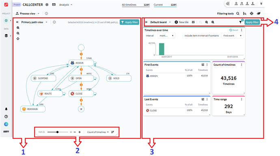Viewport: 280px width, 156px height.
Task: Open the First Events tile options menu
Action: tap(207, 65)
